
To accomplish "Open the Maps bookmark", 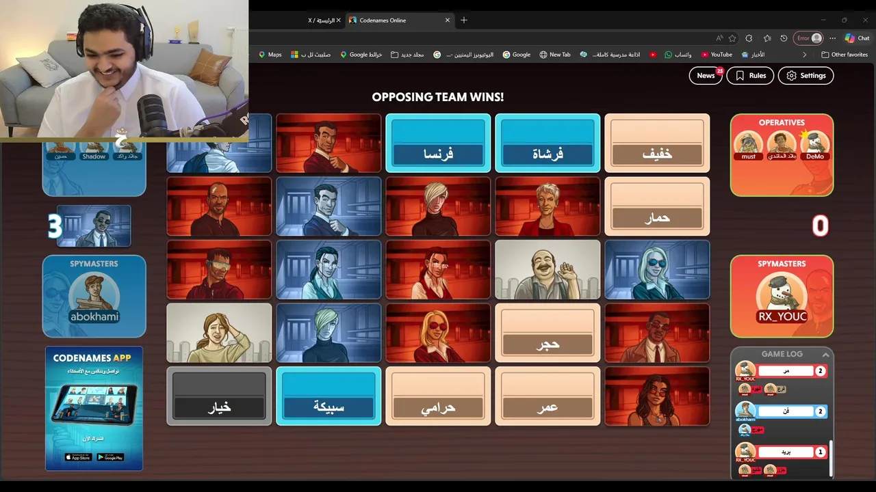I will [x=270, y=55].
